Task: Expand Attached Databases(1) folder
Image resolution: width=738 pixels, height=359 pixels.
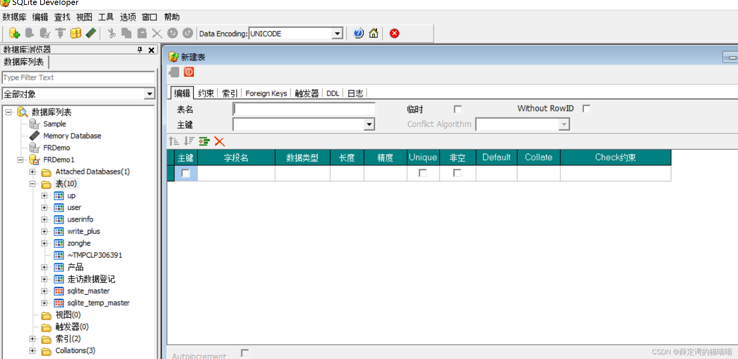Action: [32, 172]
